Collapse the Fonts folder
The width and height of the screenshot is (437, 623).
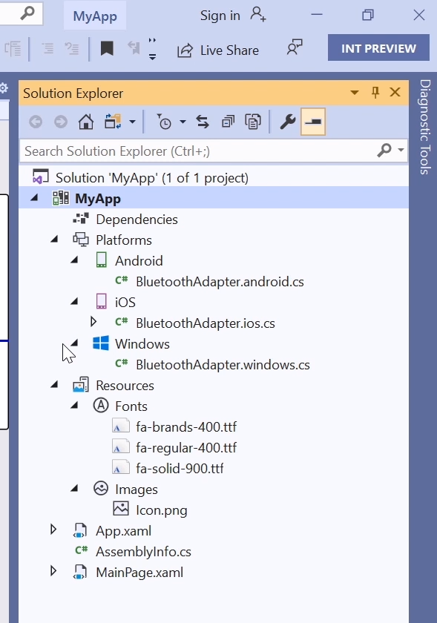[x=74, y=405]
